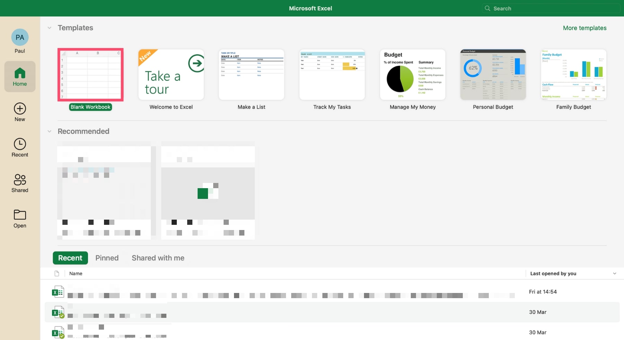The width and height of the screenshot is (624, 340).
Task: Open the Shared sidebar section
Action: click(x=20, y=183)
